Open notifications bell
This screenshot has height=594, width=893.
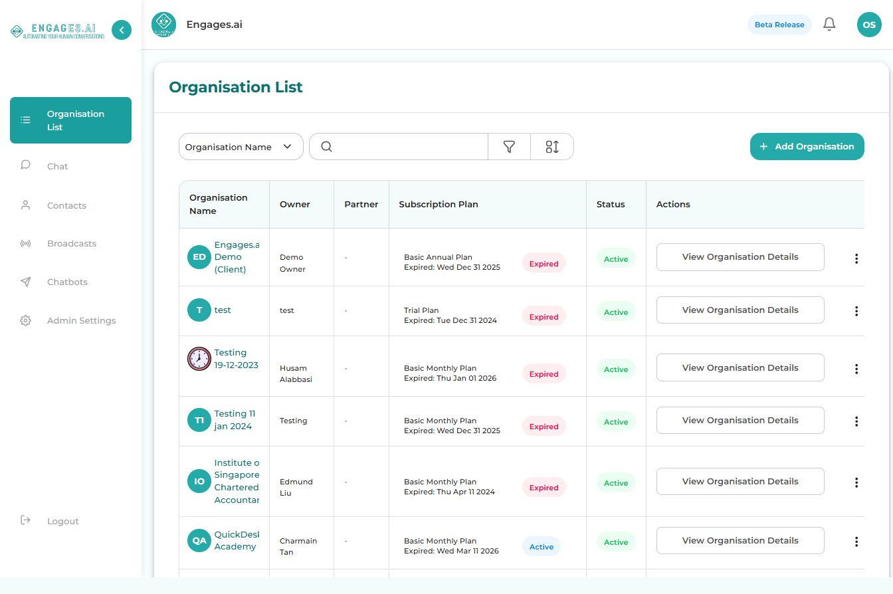[829, 25]
